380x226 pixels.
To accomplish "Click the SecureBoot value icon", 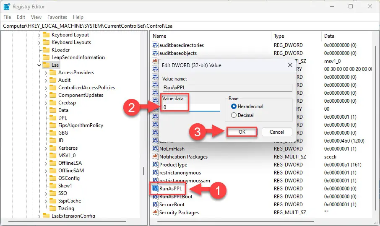I will coord(155,205).
